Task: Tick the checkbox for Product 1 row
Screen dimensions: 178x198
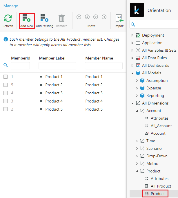Action: point(6,77)
